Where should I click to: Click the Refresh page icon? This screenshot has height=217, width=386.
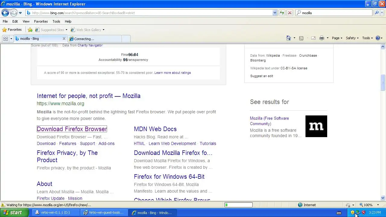click(x=282, y=13)
